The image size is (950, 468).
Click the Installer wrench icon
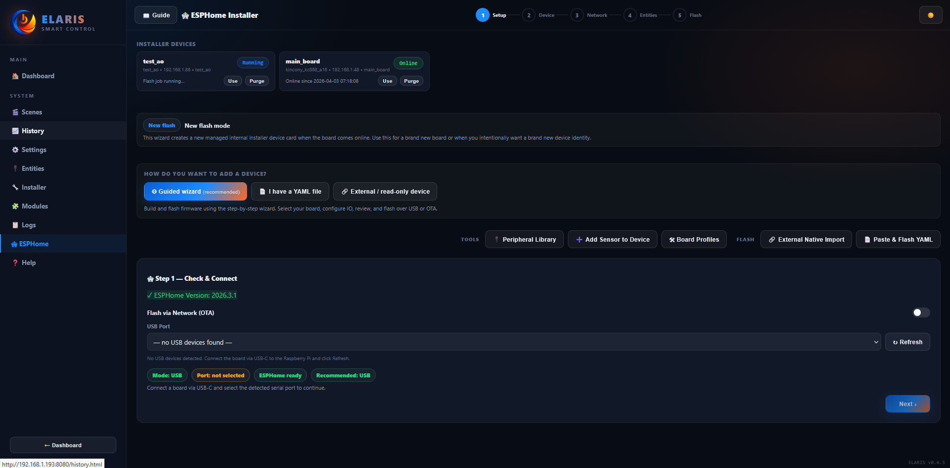pyautogui.click(x=15, y=187)
